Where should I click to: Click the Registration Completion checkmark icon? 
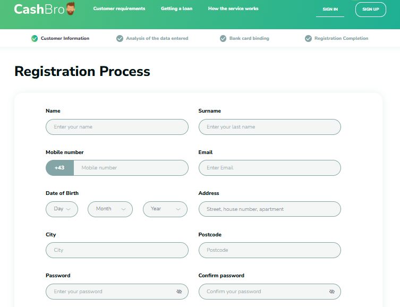click(x=308, y=38)
